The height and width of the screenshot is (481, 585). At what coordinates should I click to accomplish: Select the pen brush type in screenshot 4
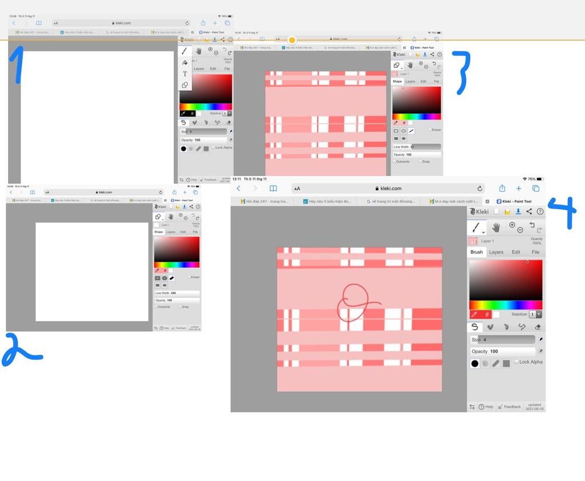pyautogui.click(x=475, y=327)
